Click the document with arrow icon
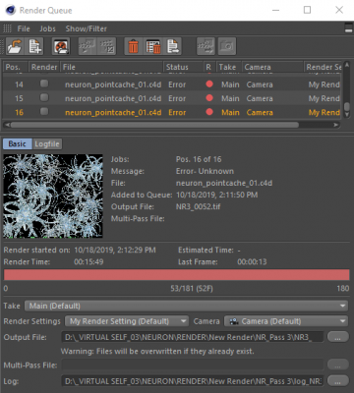354x393 pixels. point(173,46)
